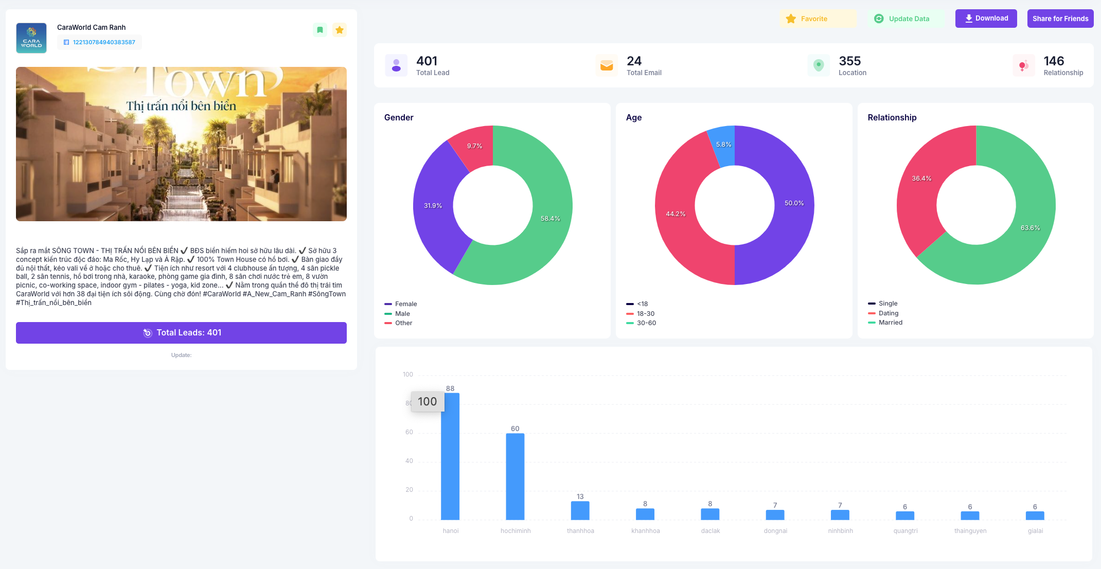This screenshot has height=569, width=1101.
Task: Open the page ID link 122130784940383587
Action: click(103, 42)
